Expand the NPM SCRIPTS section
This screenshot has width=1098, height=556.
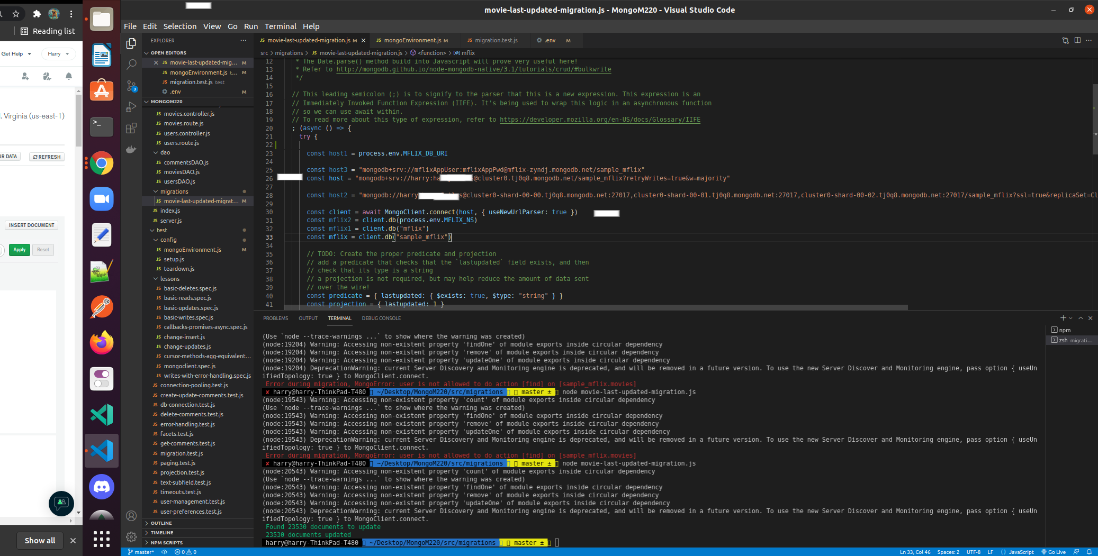166,543
